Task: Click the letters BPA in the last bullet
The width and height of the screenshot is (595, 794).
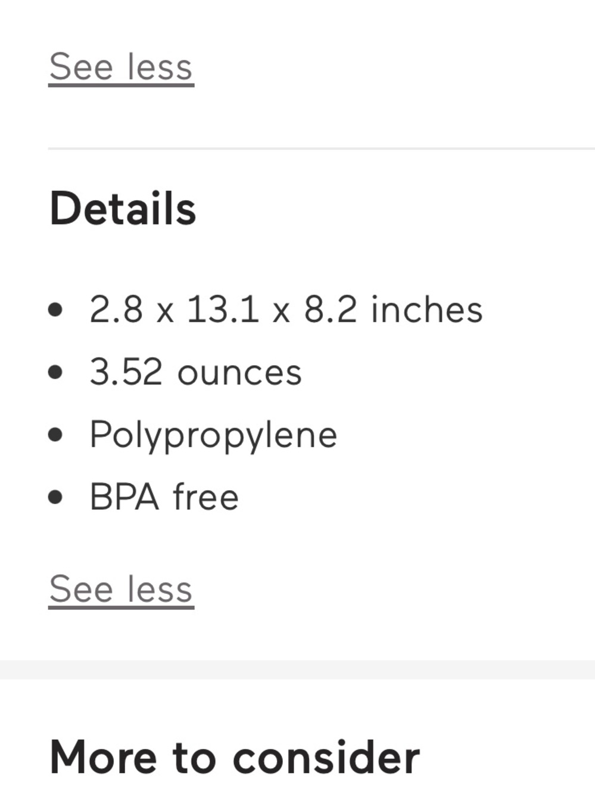Action: coord(124,497)
